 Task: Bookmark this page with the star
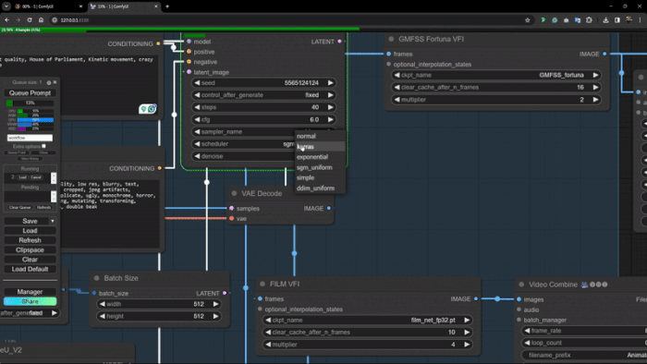528,19
